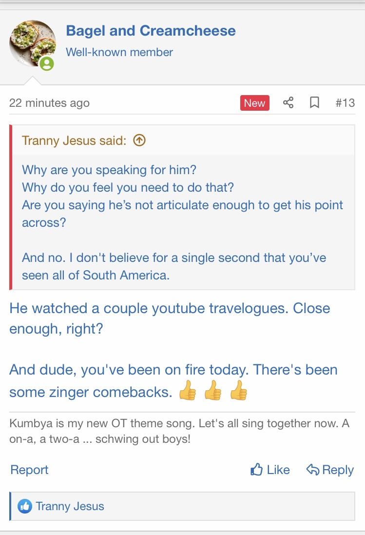Screen dimensions: 365x535
Task: Click the Reply arrow icon
Action: coord(312,470)
